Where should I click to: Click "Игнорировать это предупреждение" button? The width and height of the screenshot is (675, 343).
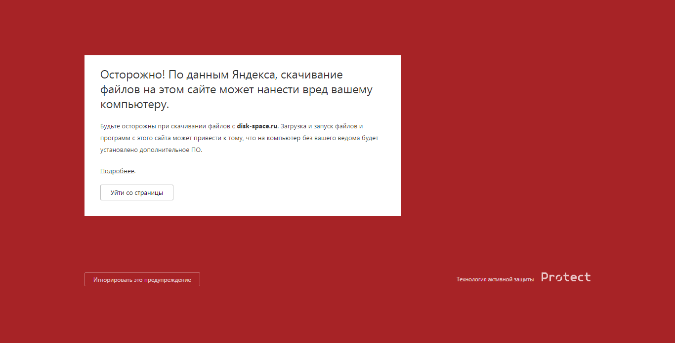pyautogui.click(x=142, y=279)
